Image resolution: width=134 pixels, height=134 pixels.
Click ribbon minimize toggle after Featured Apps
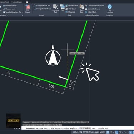27,2
